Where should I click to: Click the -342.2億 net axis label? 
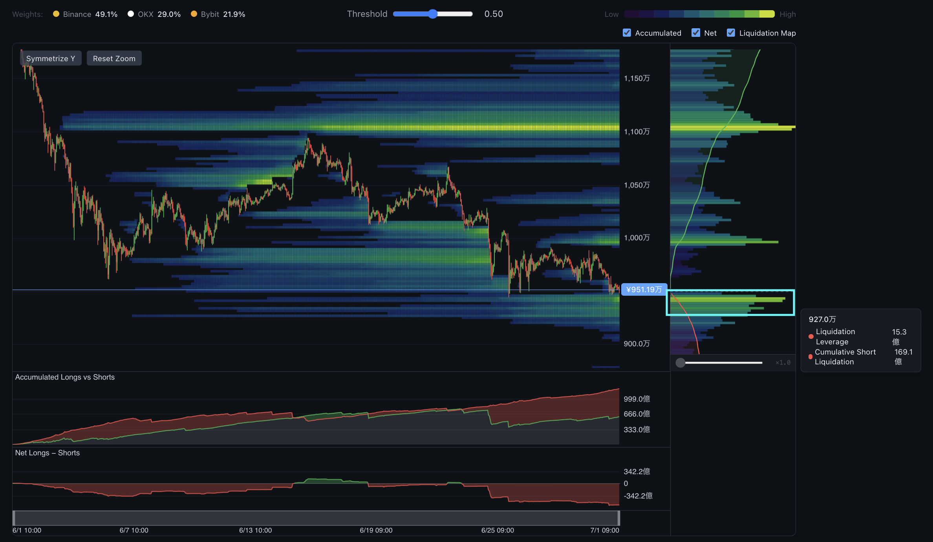[638, 496]
